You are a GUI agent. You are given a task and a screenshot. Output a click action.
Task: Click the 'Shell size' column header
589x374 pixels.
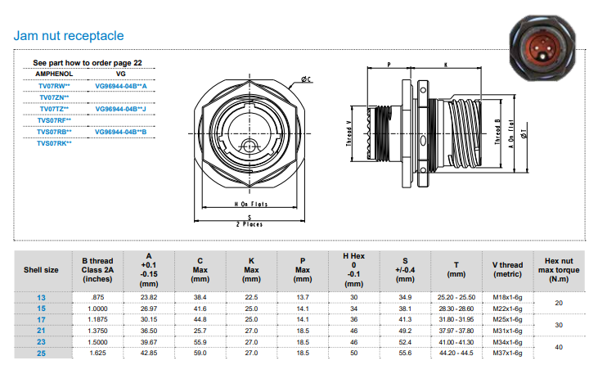pyautogui.click(x=41, y=269)
